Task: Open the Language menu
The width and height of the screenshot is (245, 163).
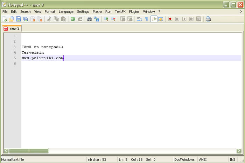Action: coord(66,12)
